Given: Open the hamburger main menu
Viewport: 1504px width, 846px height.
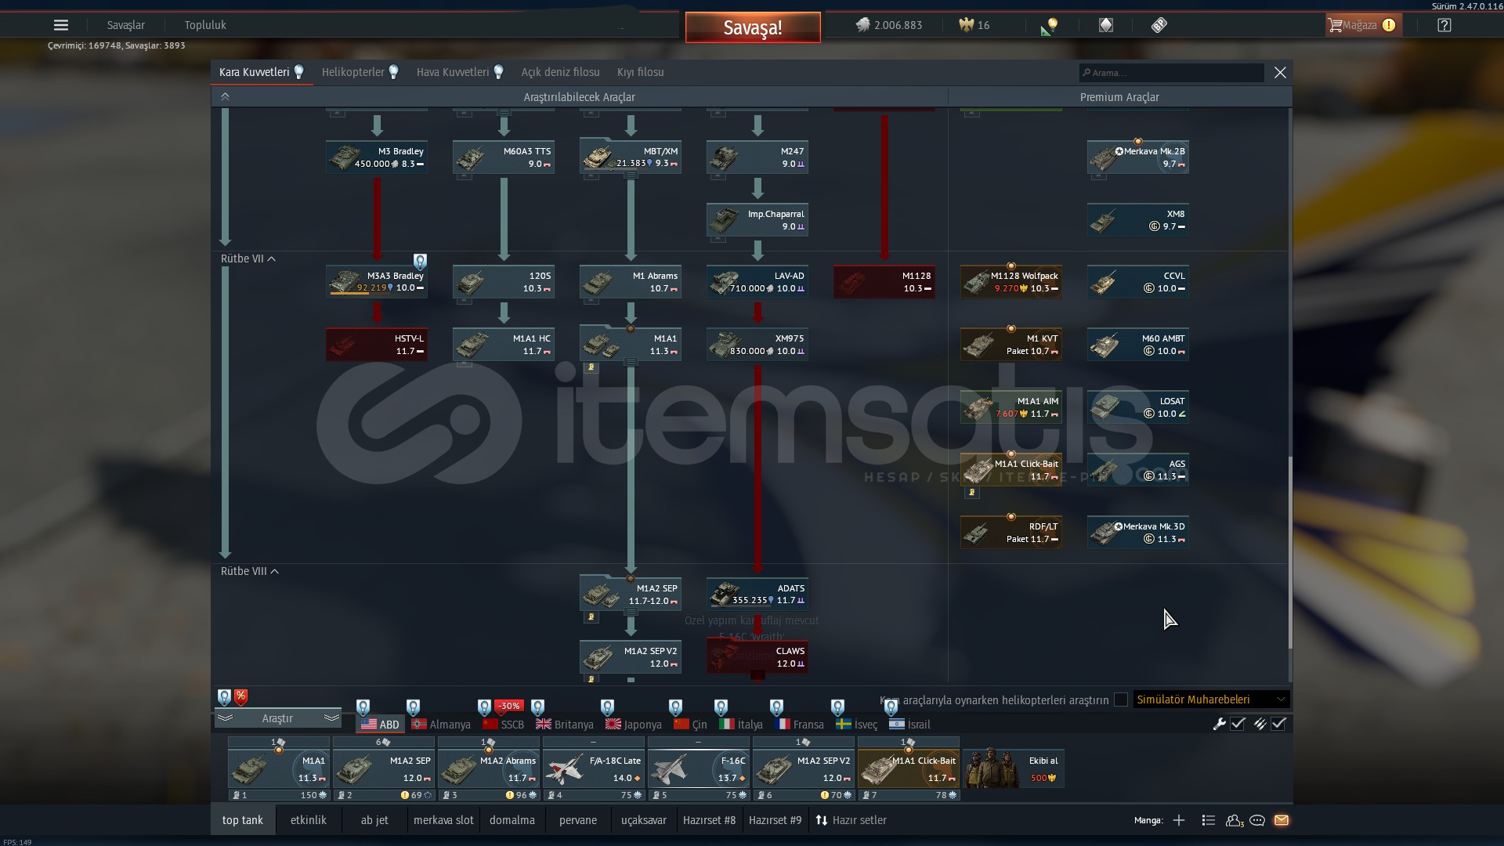Looking at the screenshot, I should [x=61, y=25].
